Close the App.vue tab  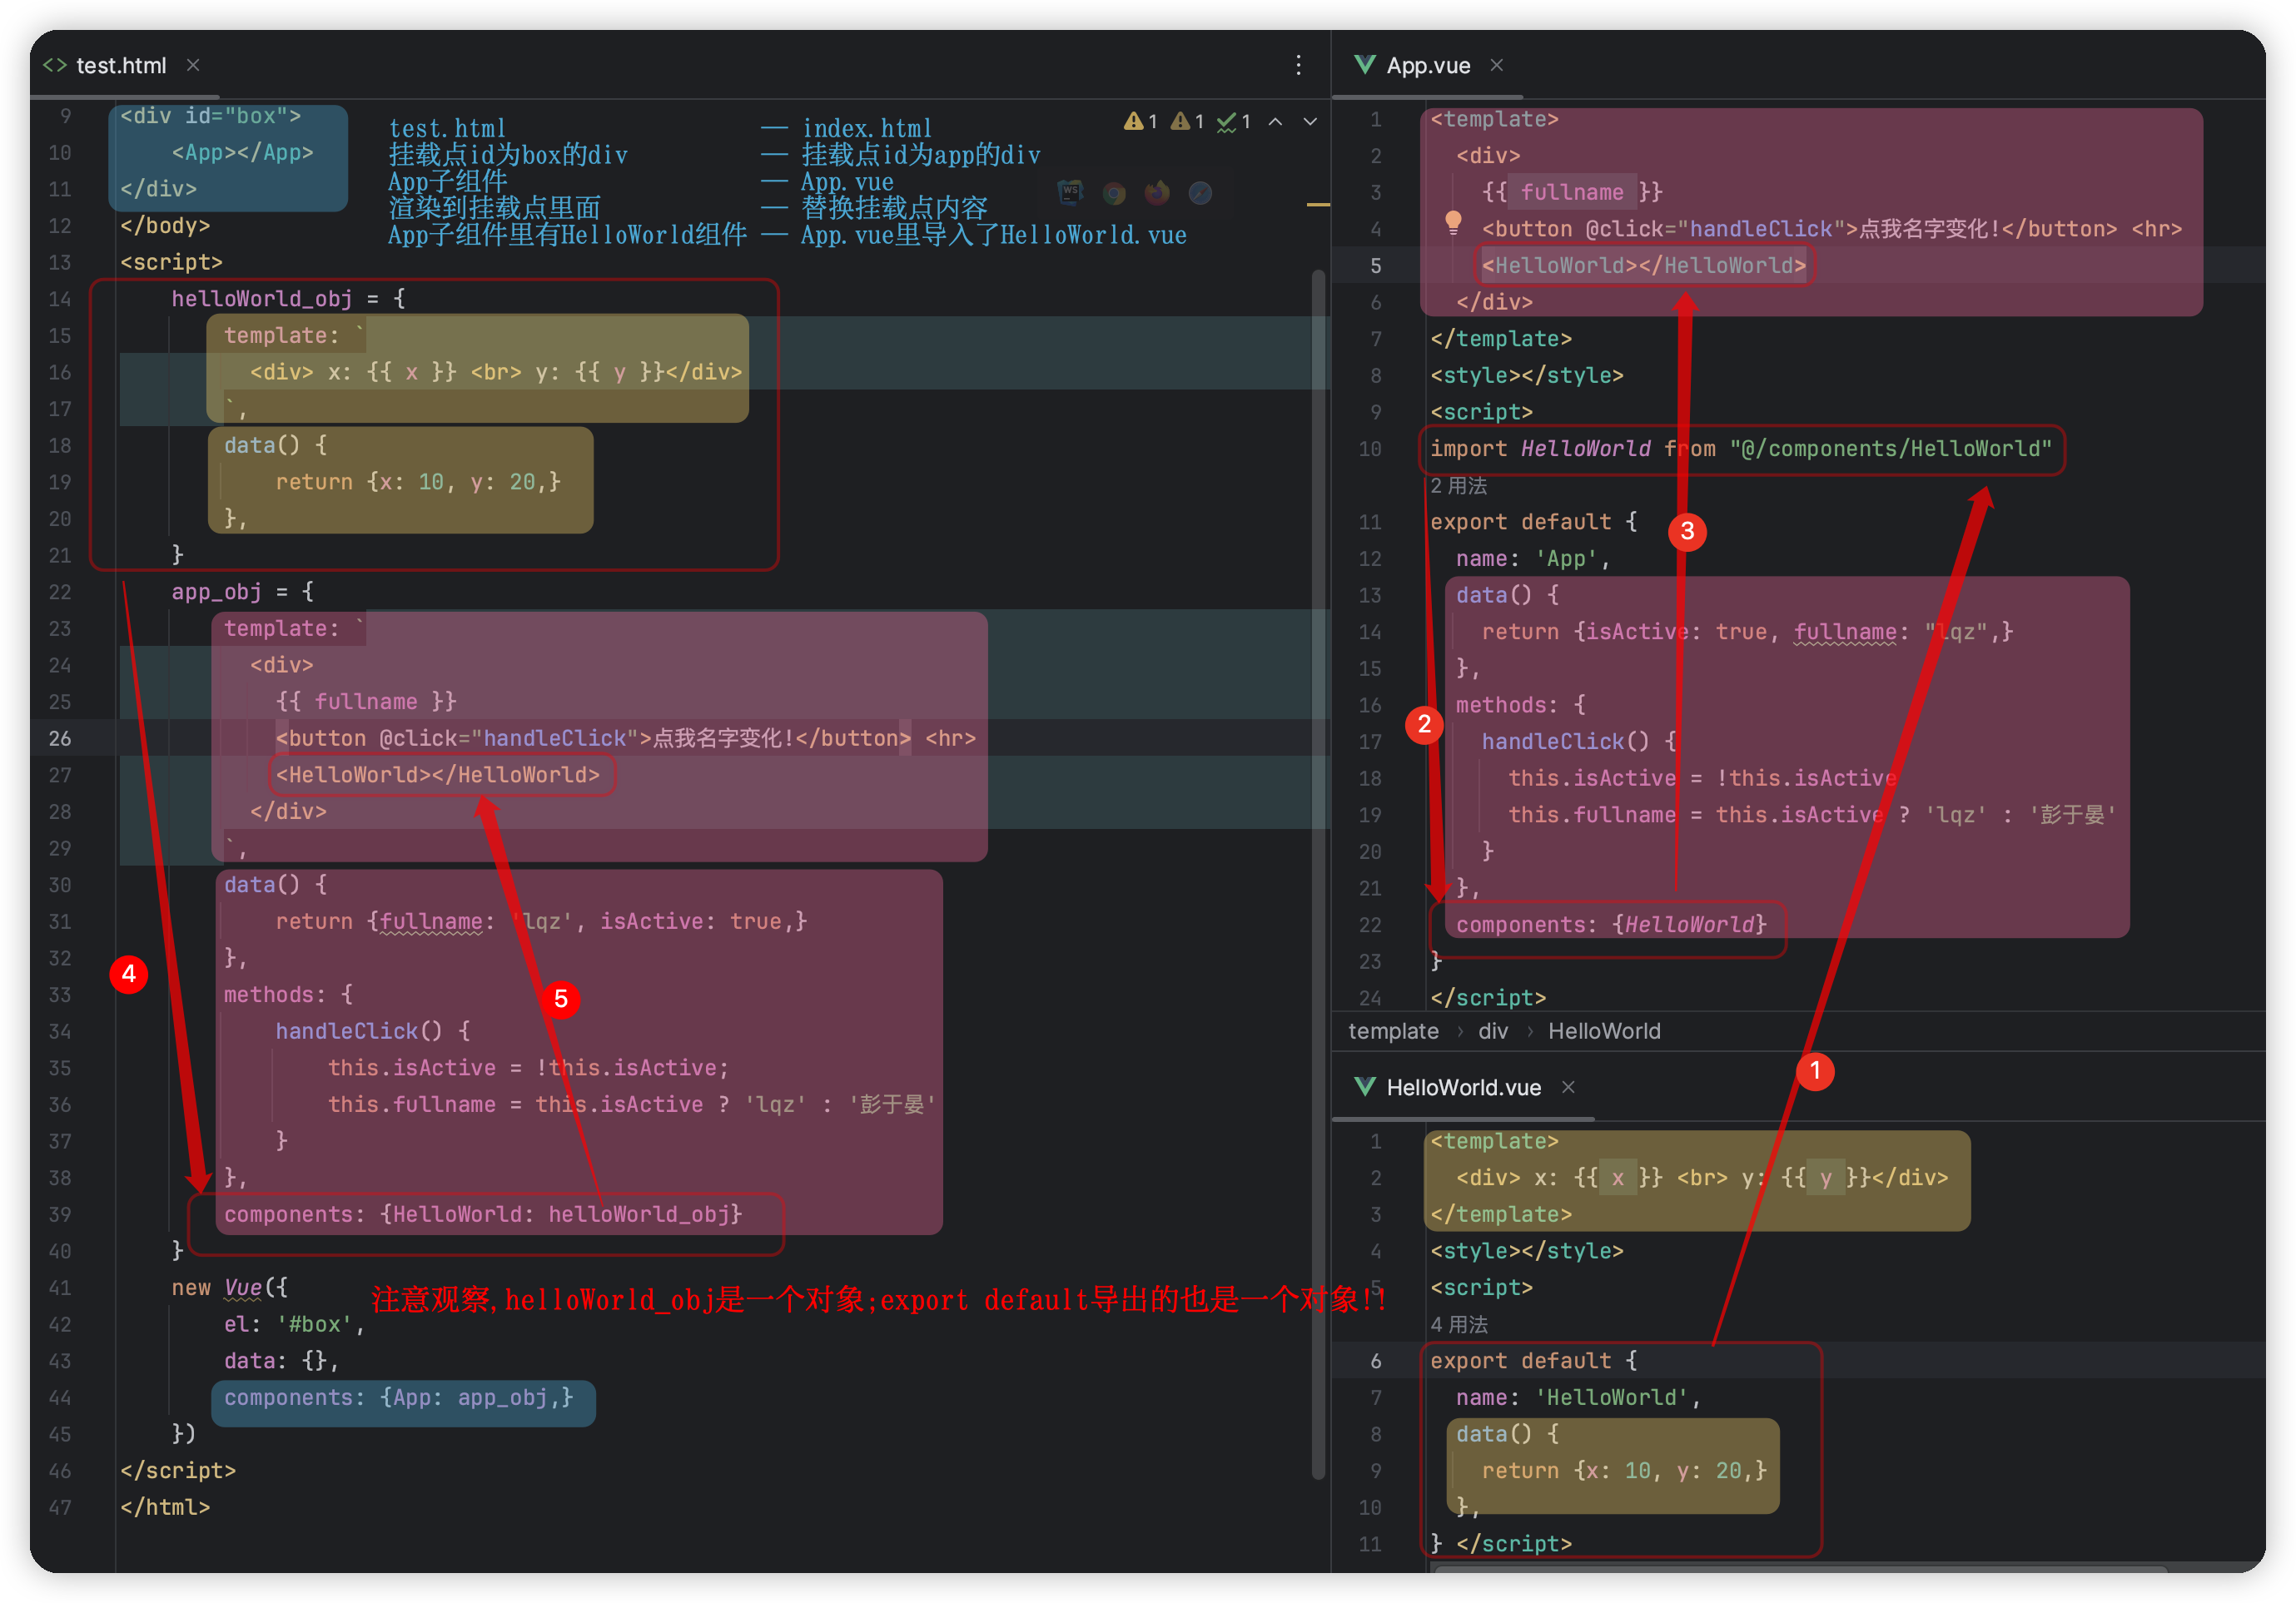(x=1497, y=65)
